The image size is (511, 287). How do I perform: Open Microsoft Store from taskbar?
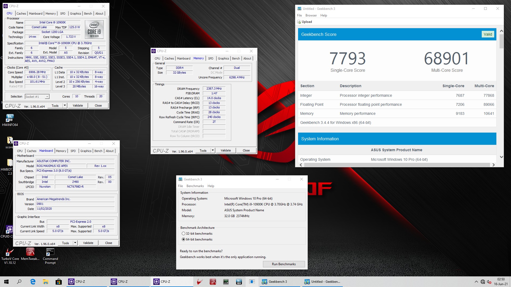tap(59, 282)
